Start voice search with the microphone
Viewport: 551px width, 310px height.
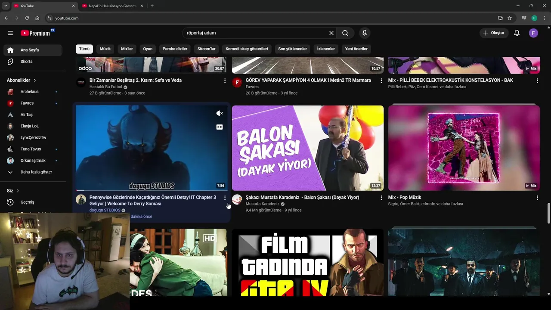pyautogui.click(x=365, y=33)
